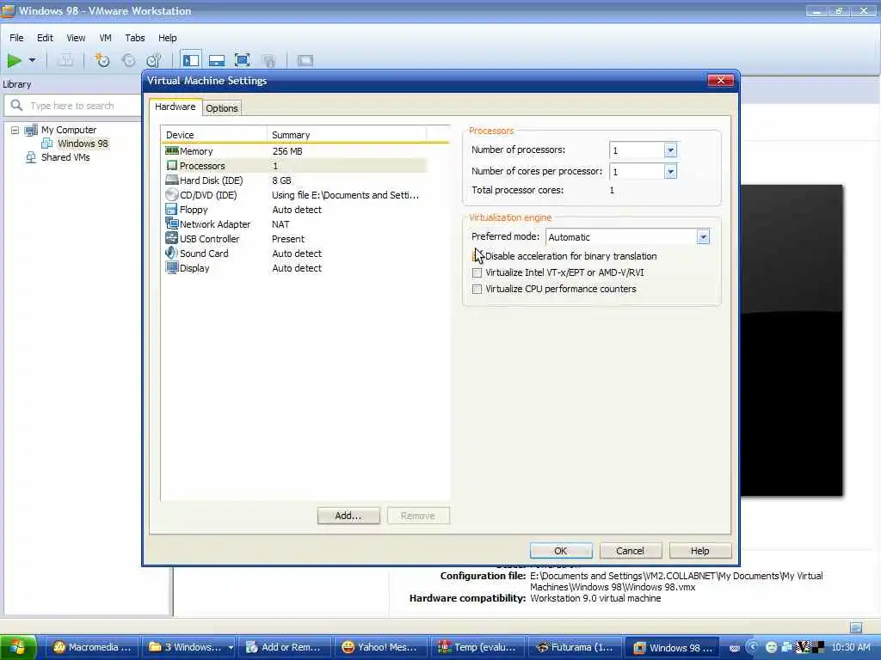Switch to the Hardware tab
Viewport: 881px width, 660px height.
(176, 107)
